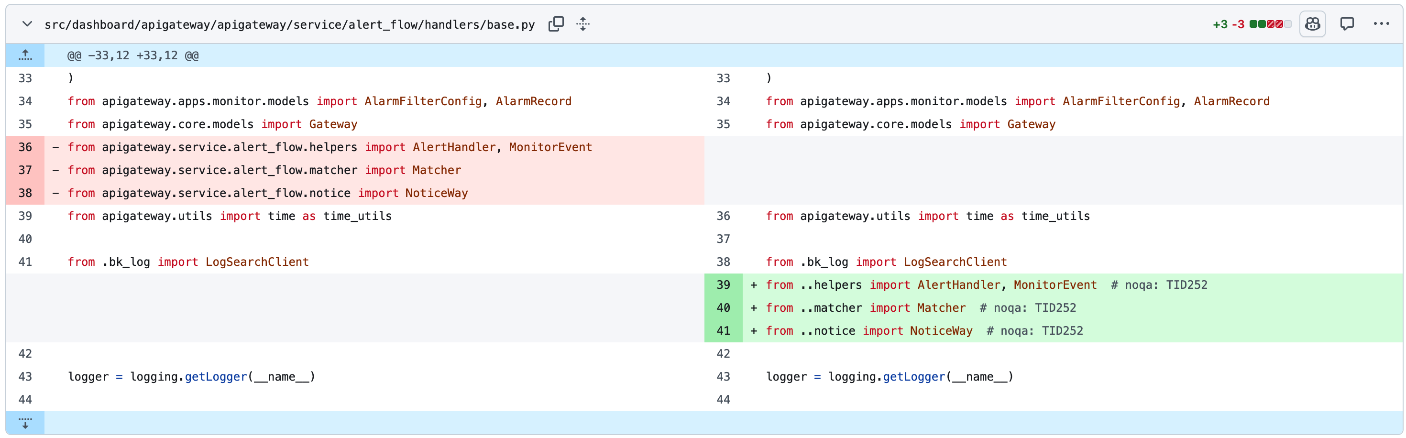Click removed line importing NoticeWay
The height and width of the screenshot is (438, 1406).
click(x=267, y=193)
